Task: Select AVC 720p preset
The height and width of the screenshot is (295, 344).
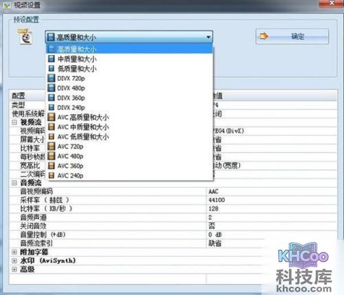Action: point(129,146)
